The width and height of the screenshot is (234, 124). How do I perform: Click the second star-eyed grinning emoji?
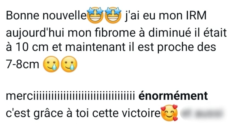click(x=113, y=15)
